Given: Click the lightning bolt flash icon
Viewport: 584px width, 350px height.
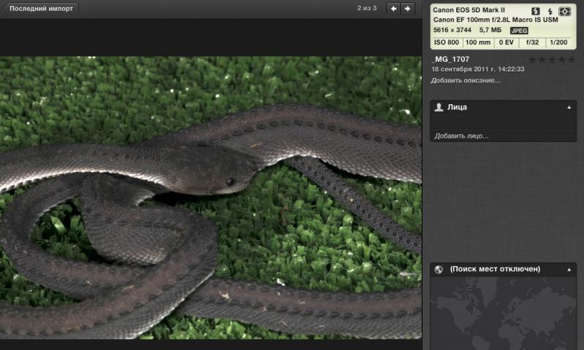Looking at the screenshot, I should click(549, 11).
